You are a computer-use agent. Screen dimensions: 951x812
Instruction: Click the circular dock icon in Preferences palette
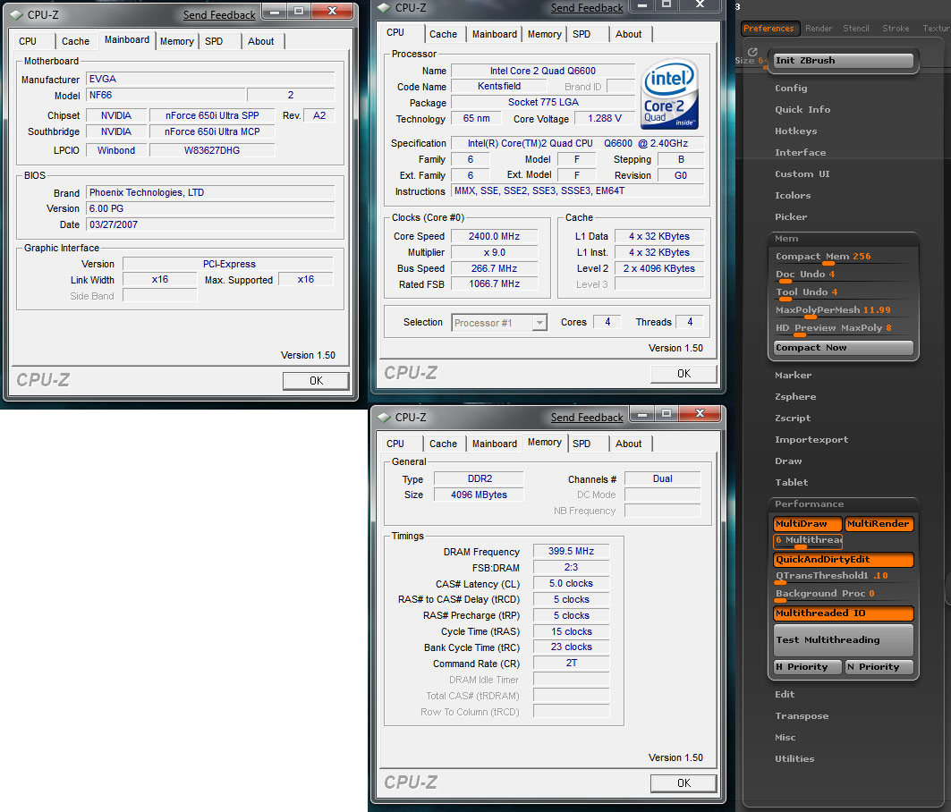[x=752, y=52]
